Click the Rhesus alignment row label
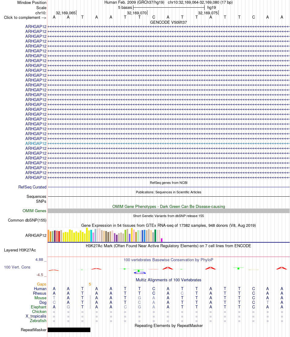Image resolution: width=290 pixels, height=337 pixels. [x=40, y=293]
